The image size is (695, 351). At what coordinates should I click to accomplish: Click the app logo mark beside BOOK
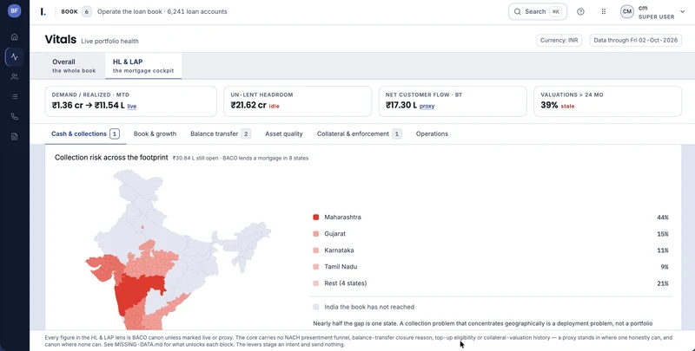pyautogui.click(x=43, y=12)
